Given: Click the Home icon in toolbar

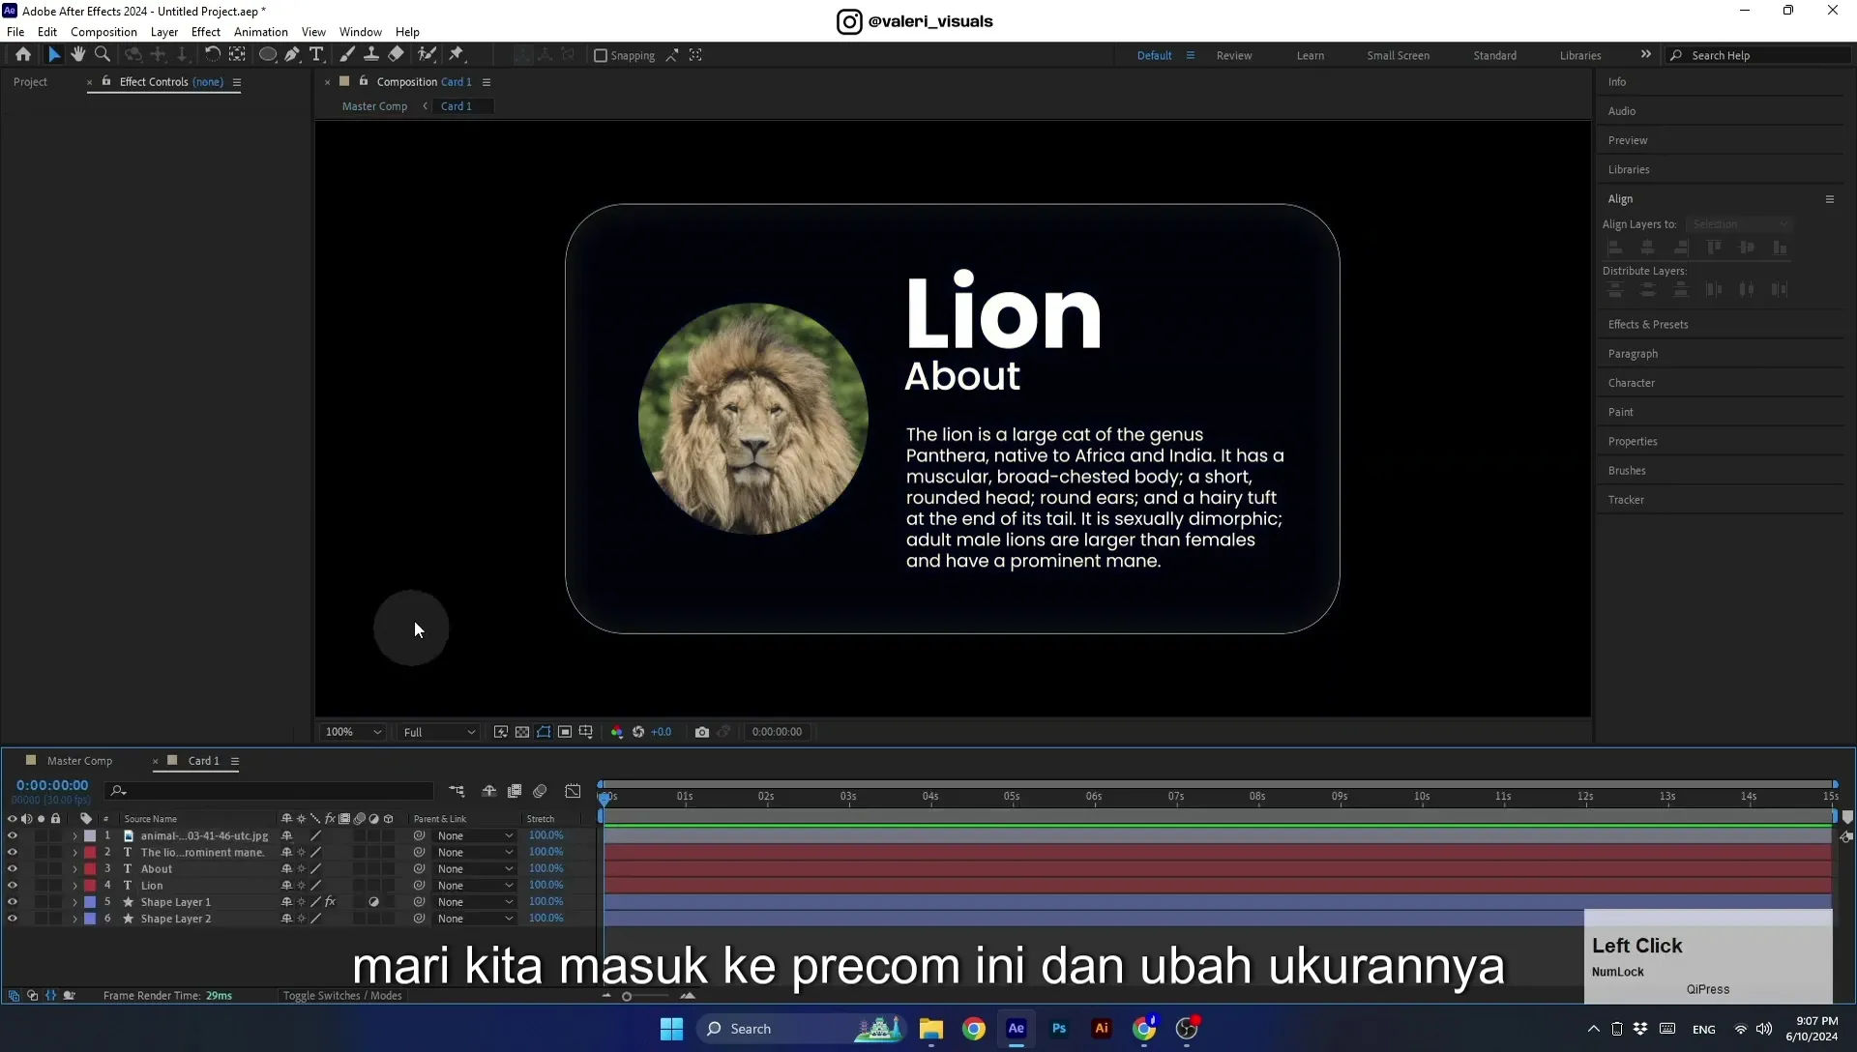Looking at the screenshot, I should (23, 55).
